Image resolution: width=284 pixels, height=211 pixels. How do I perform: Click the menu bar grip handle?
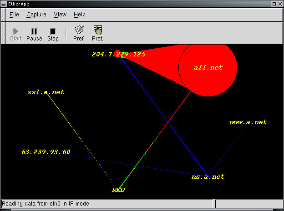click(x=3, y=15)
